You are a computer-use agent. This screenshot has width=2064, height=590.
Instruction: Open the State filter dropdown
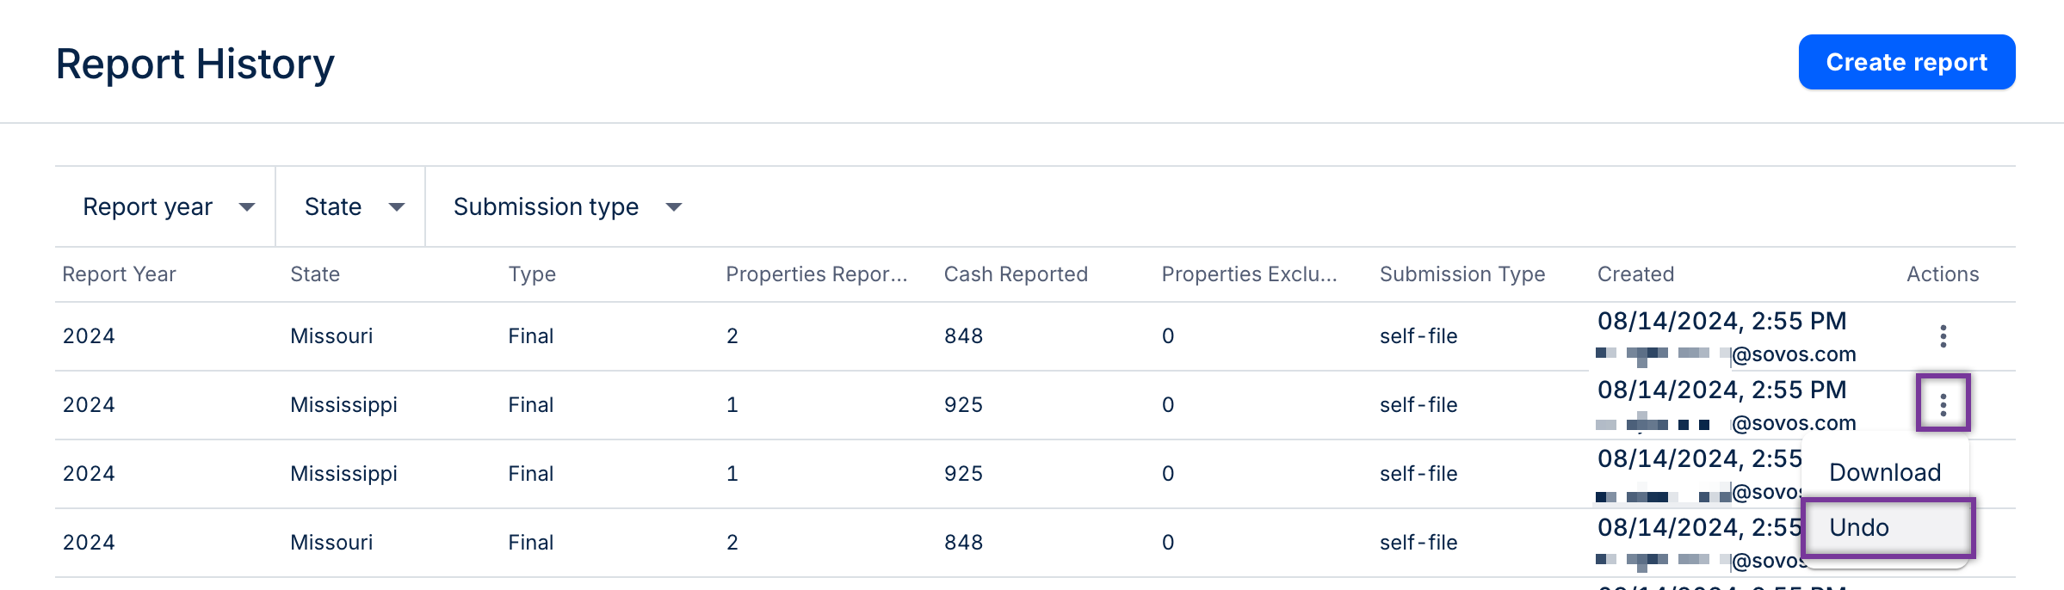[353, 207]
